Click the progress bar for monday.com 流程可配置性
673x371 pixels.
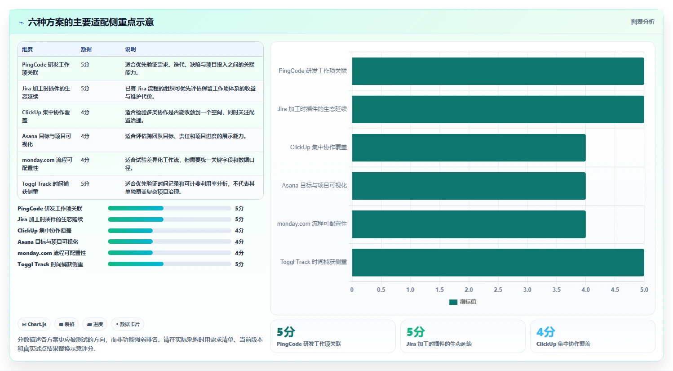click(x=169, y=253)
